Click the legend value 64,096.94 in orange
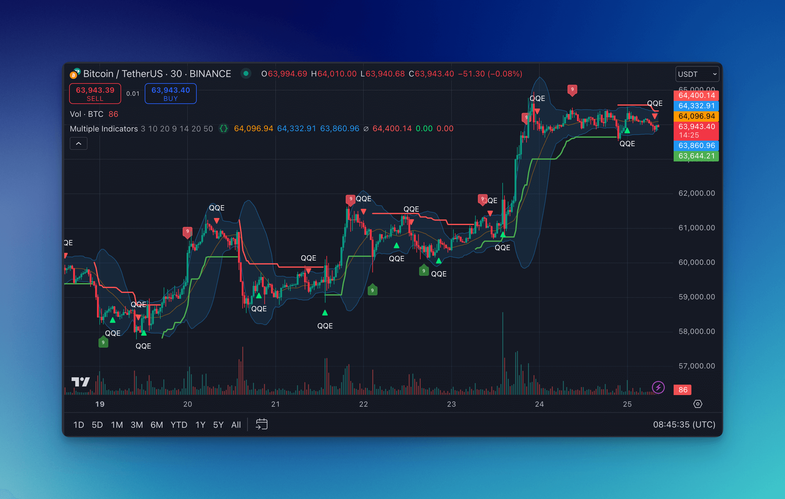The height and width of the screenshot is (499, 785). click(253, 129)
